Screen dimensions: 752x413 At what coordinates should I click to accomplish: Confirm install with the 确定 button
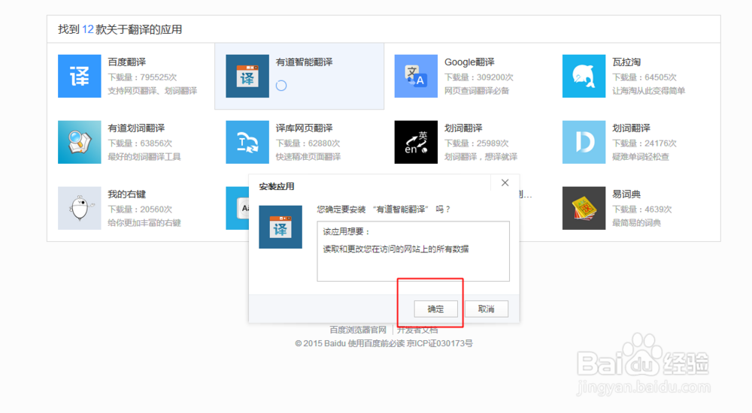435,309
